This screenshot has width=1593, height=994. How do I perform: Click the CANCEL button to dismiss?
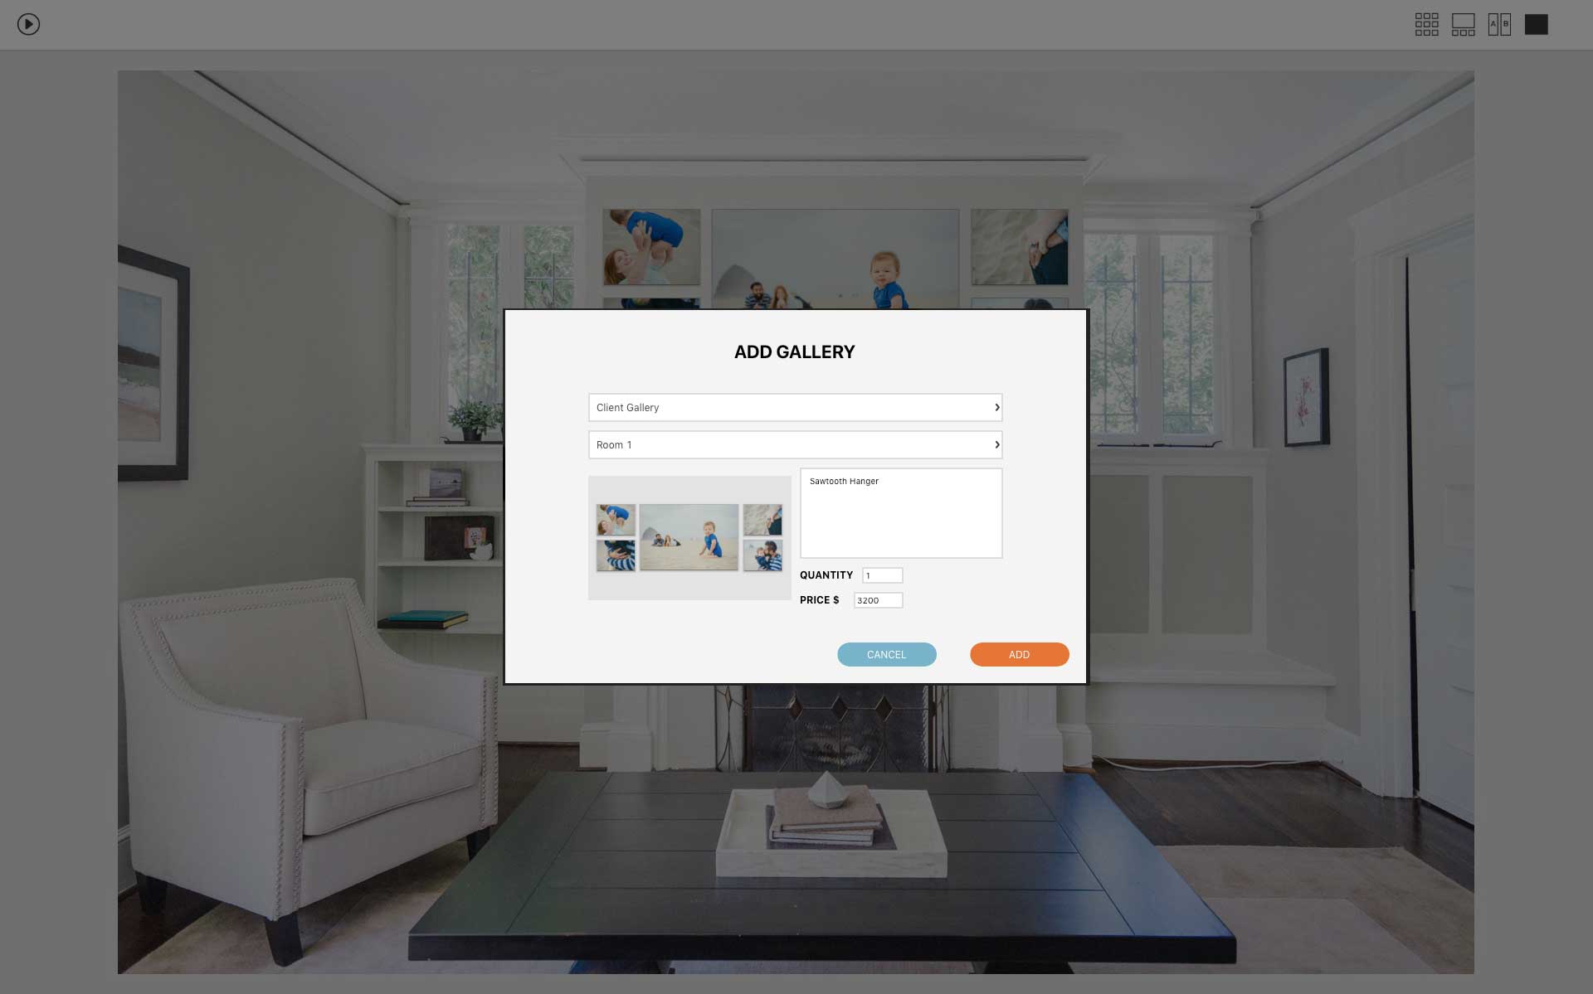(887, 654)
